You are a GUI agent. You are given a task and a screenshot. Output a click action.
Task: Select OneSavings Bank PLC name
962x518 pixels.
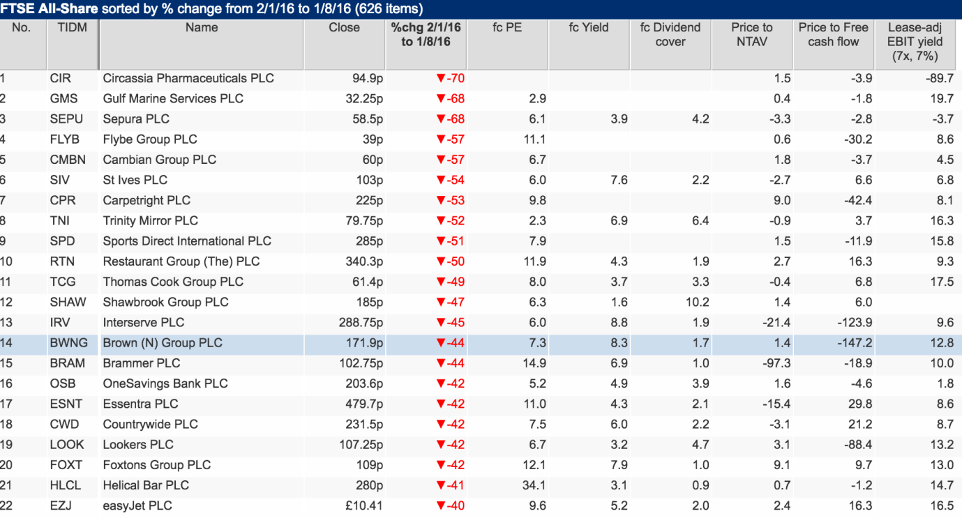pyautogui.click(x=165, y=383)
